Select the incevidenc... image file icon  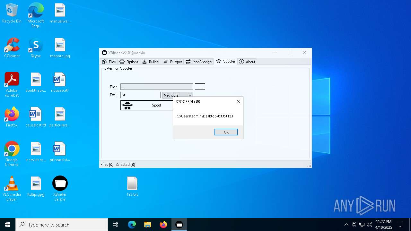[36, 152]
